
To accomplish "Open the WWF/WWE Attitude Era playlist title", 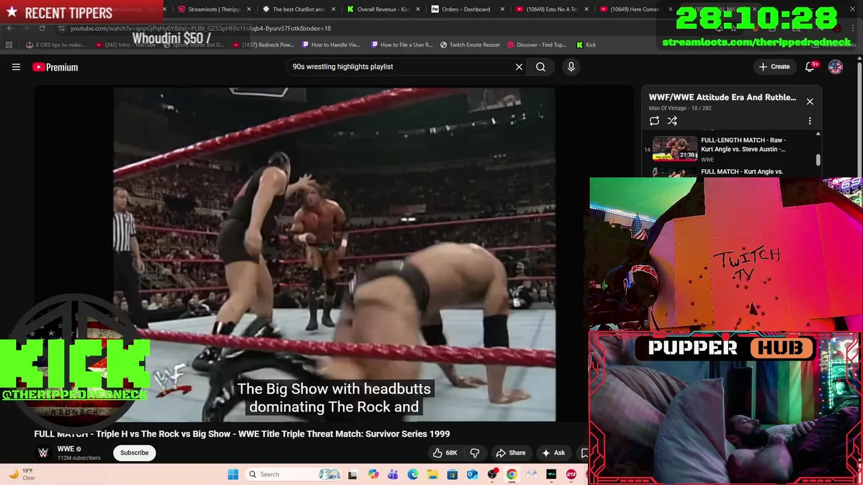I will point(722,97).
